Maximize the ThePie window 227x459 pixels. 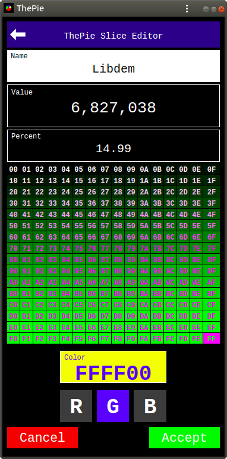[213, 9]
